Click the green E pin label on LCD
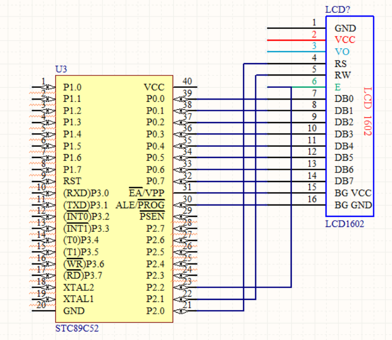392x340 pixels. (337, 87)
